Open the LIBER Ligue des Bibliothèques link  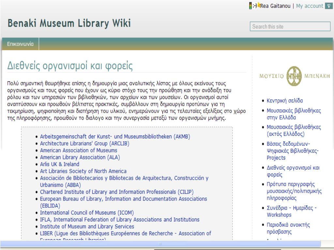coord(126,236)
